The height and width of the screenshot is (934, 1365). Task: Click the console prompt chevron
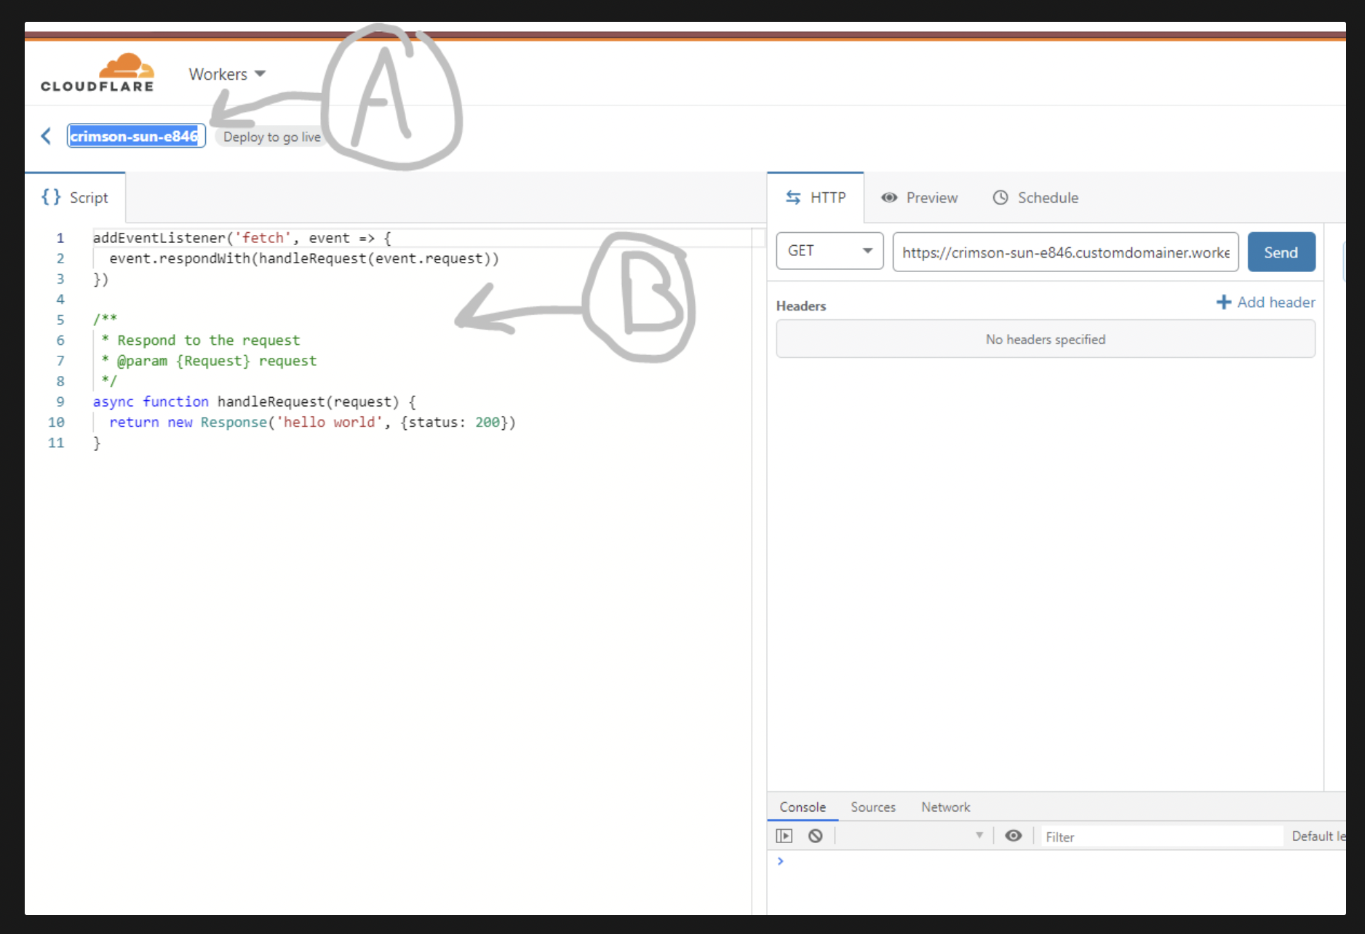(x=781, y=861)
